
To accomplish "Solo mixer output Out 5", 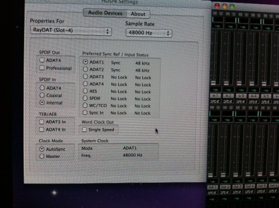I will click(x=269, y=108).
